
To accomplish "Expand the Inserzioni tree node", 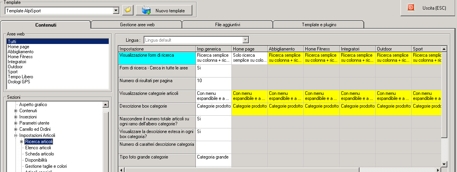I will pyautogui.click(x=16, y=117).
